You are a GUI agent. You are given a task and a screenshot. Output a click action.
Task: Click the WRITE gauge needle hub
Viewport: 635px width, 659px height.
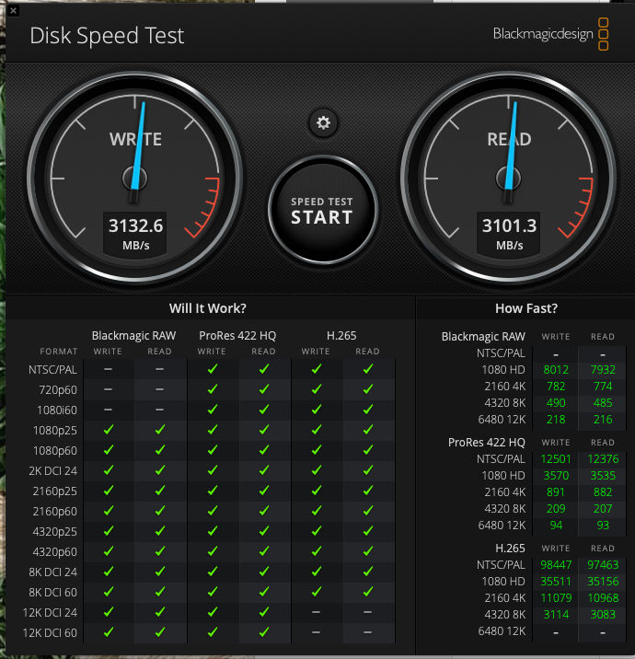tap(135, 179)
